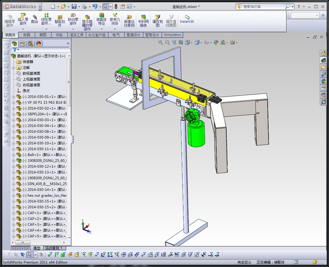Click the Rebuild traffic light icon
The height and width of the screenshot is (267, 329).
click(116, 6)
